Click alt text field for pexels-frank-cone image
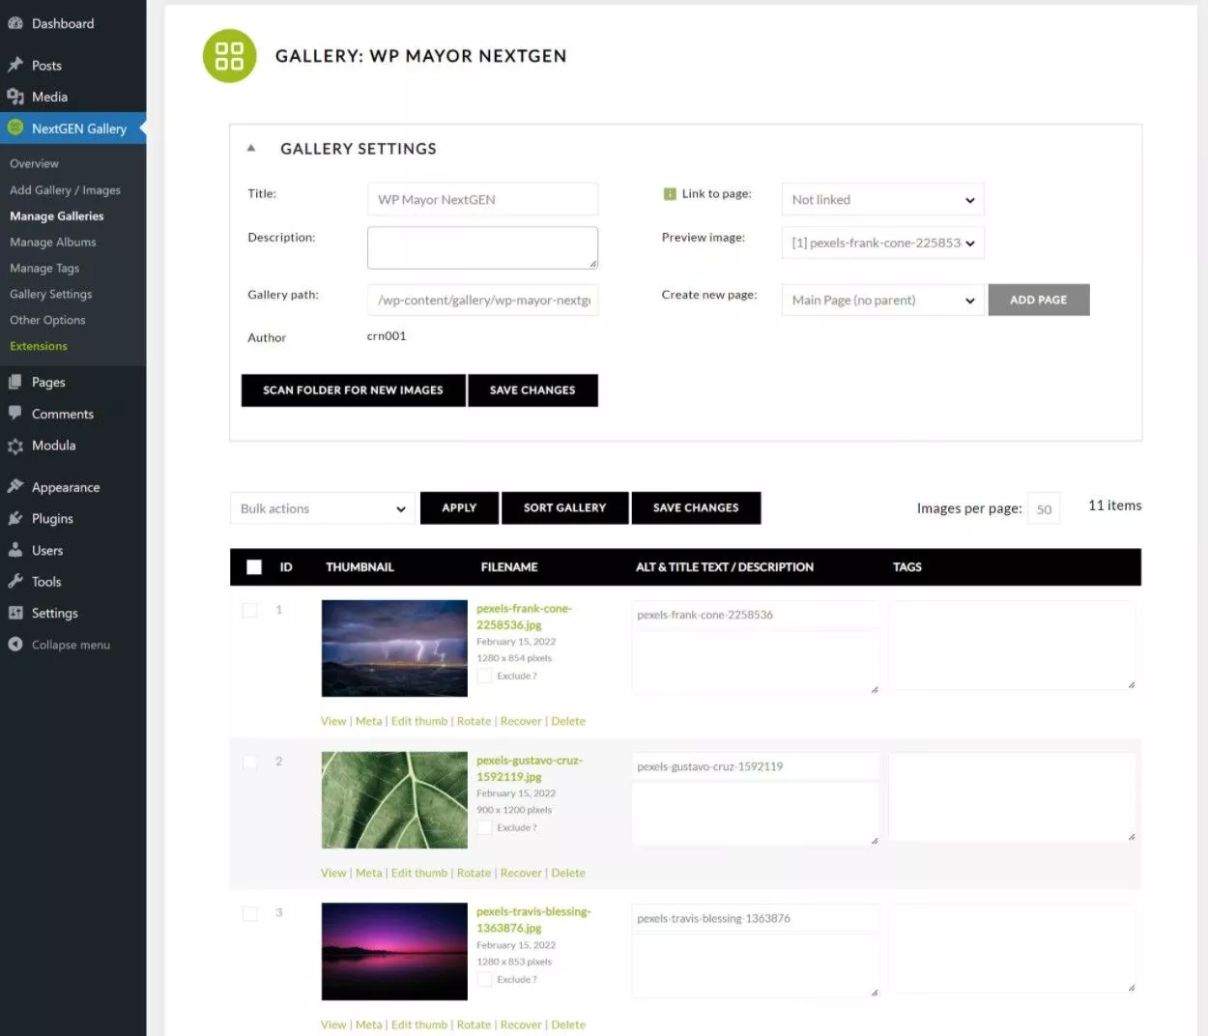1208x1036 pixels. tap(756, 615)
